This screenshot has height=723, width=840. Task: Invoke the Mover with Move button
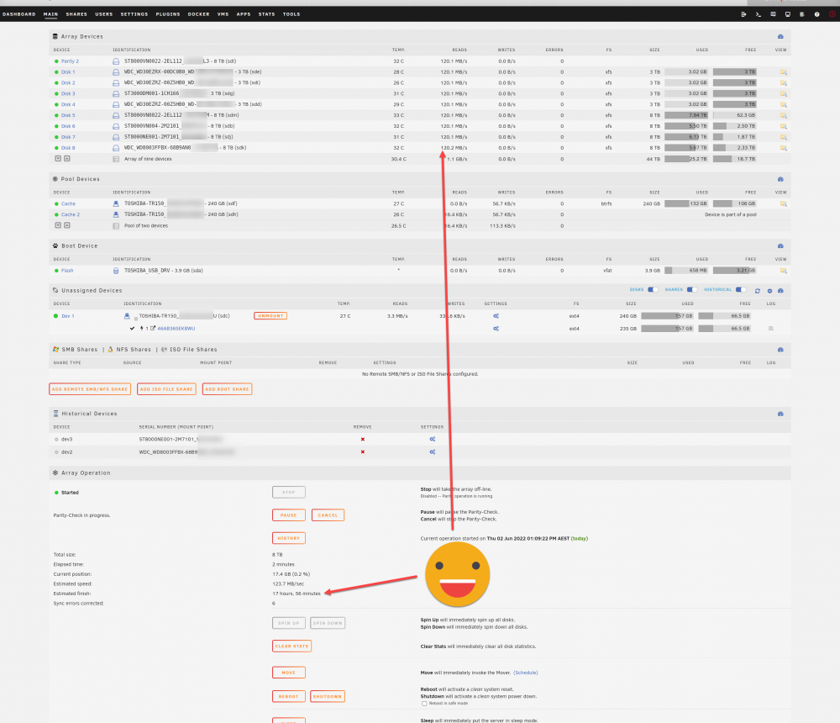tap(289, 673)
